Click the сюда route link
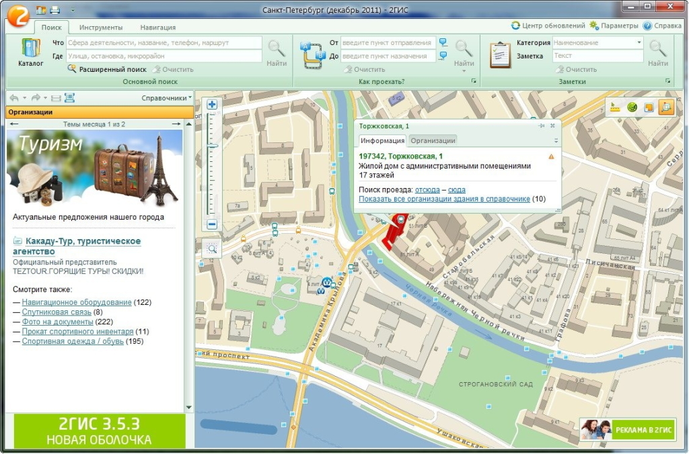The height and width of the screenshot is (454, 689). 457,189
